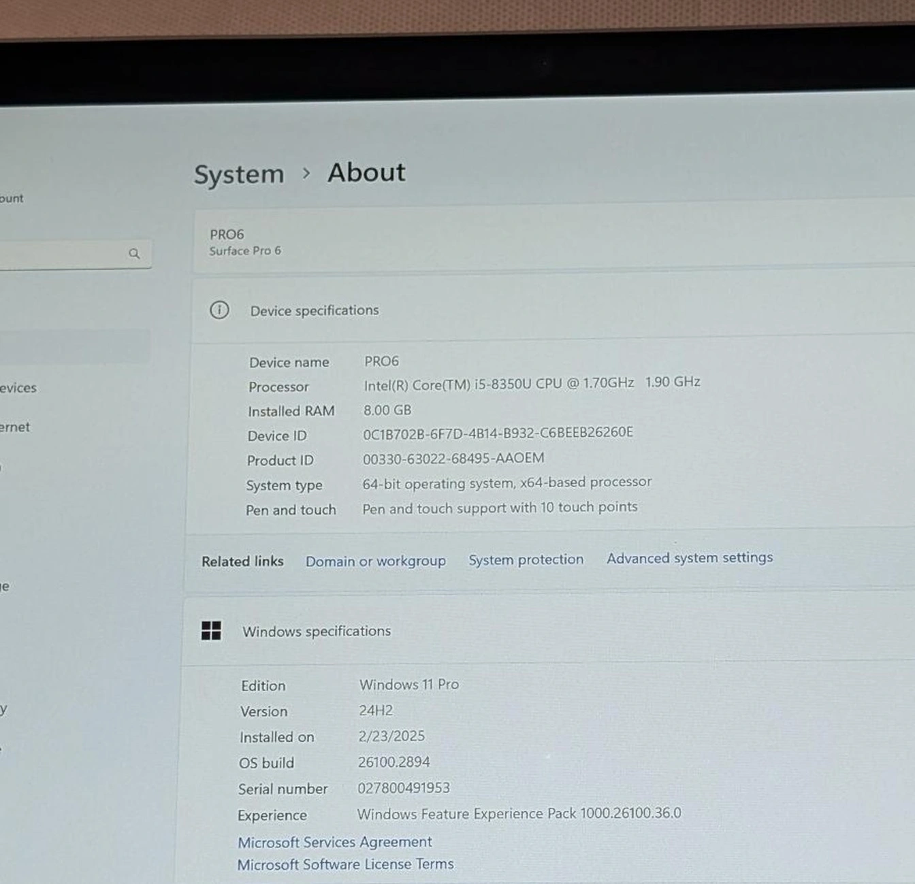The width and height of the screenshot is (915, 884).
Task: Click the Processor value i5-8350U
Action: point(532,383)
